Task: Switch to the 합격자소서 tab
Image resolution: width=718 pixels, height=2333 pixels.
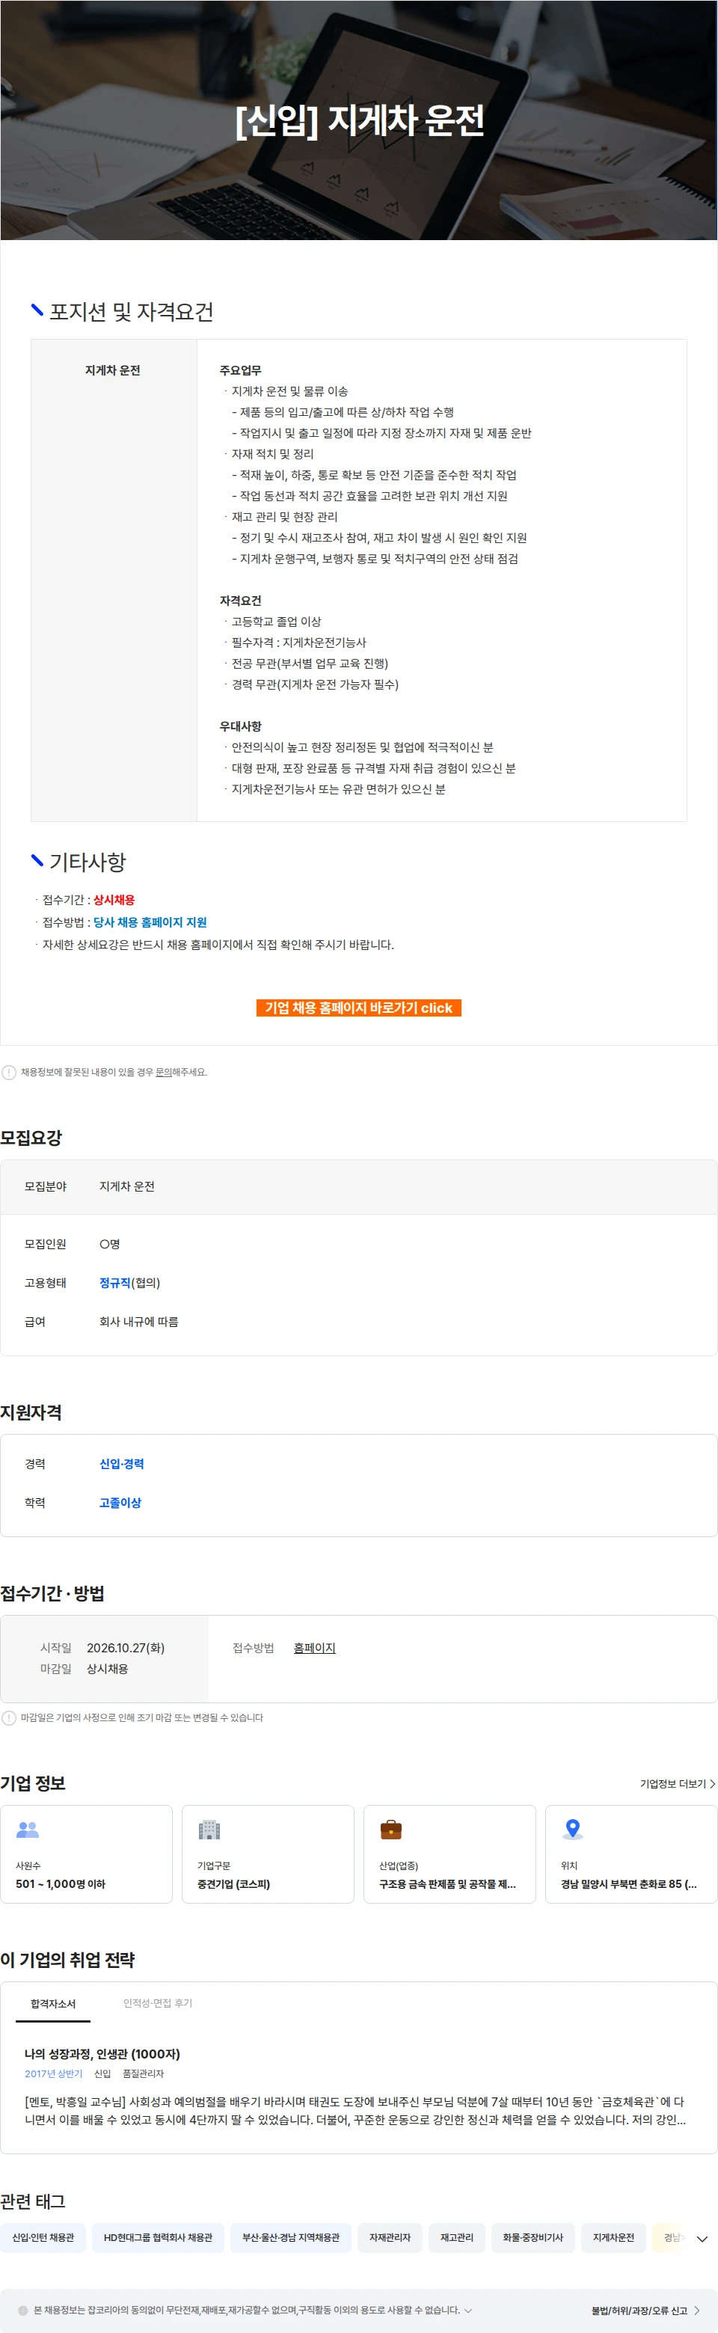Action: coord(53,2003)
